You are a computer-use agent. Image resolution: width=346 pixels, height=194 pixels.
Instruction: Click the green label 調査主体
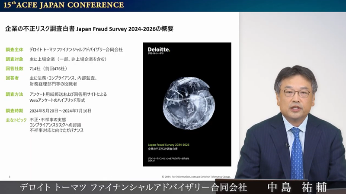(x=14, y=50)
